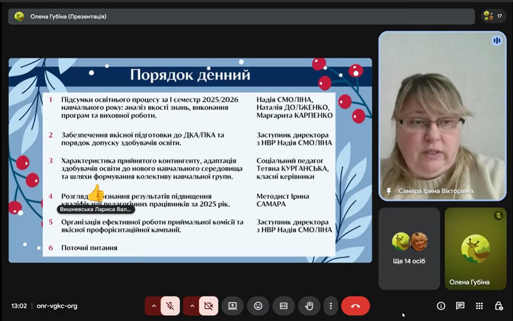
Task: Click the present screen icon
Action: (x=233, y=306)
